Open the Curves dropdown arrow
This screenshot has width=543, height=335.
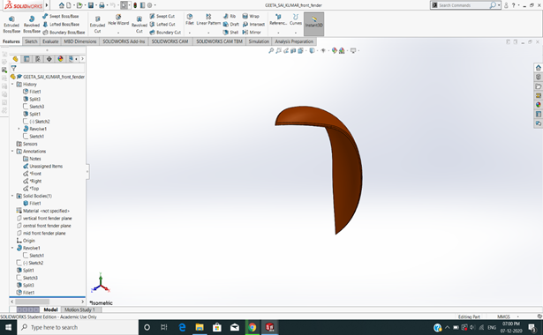(x=296, y=33)
